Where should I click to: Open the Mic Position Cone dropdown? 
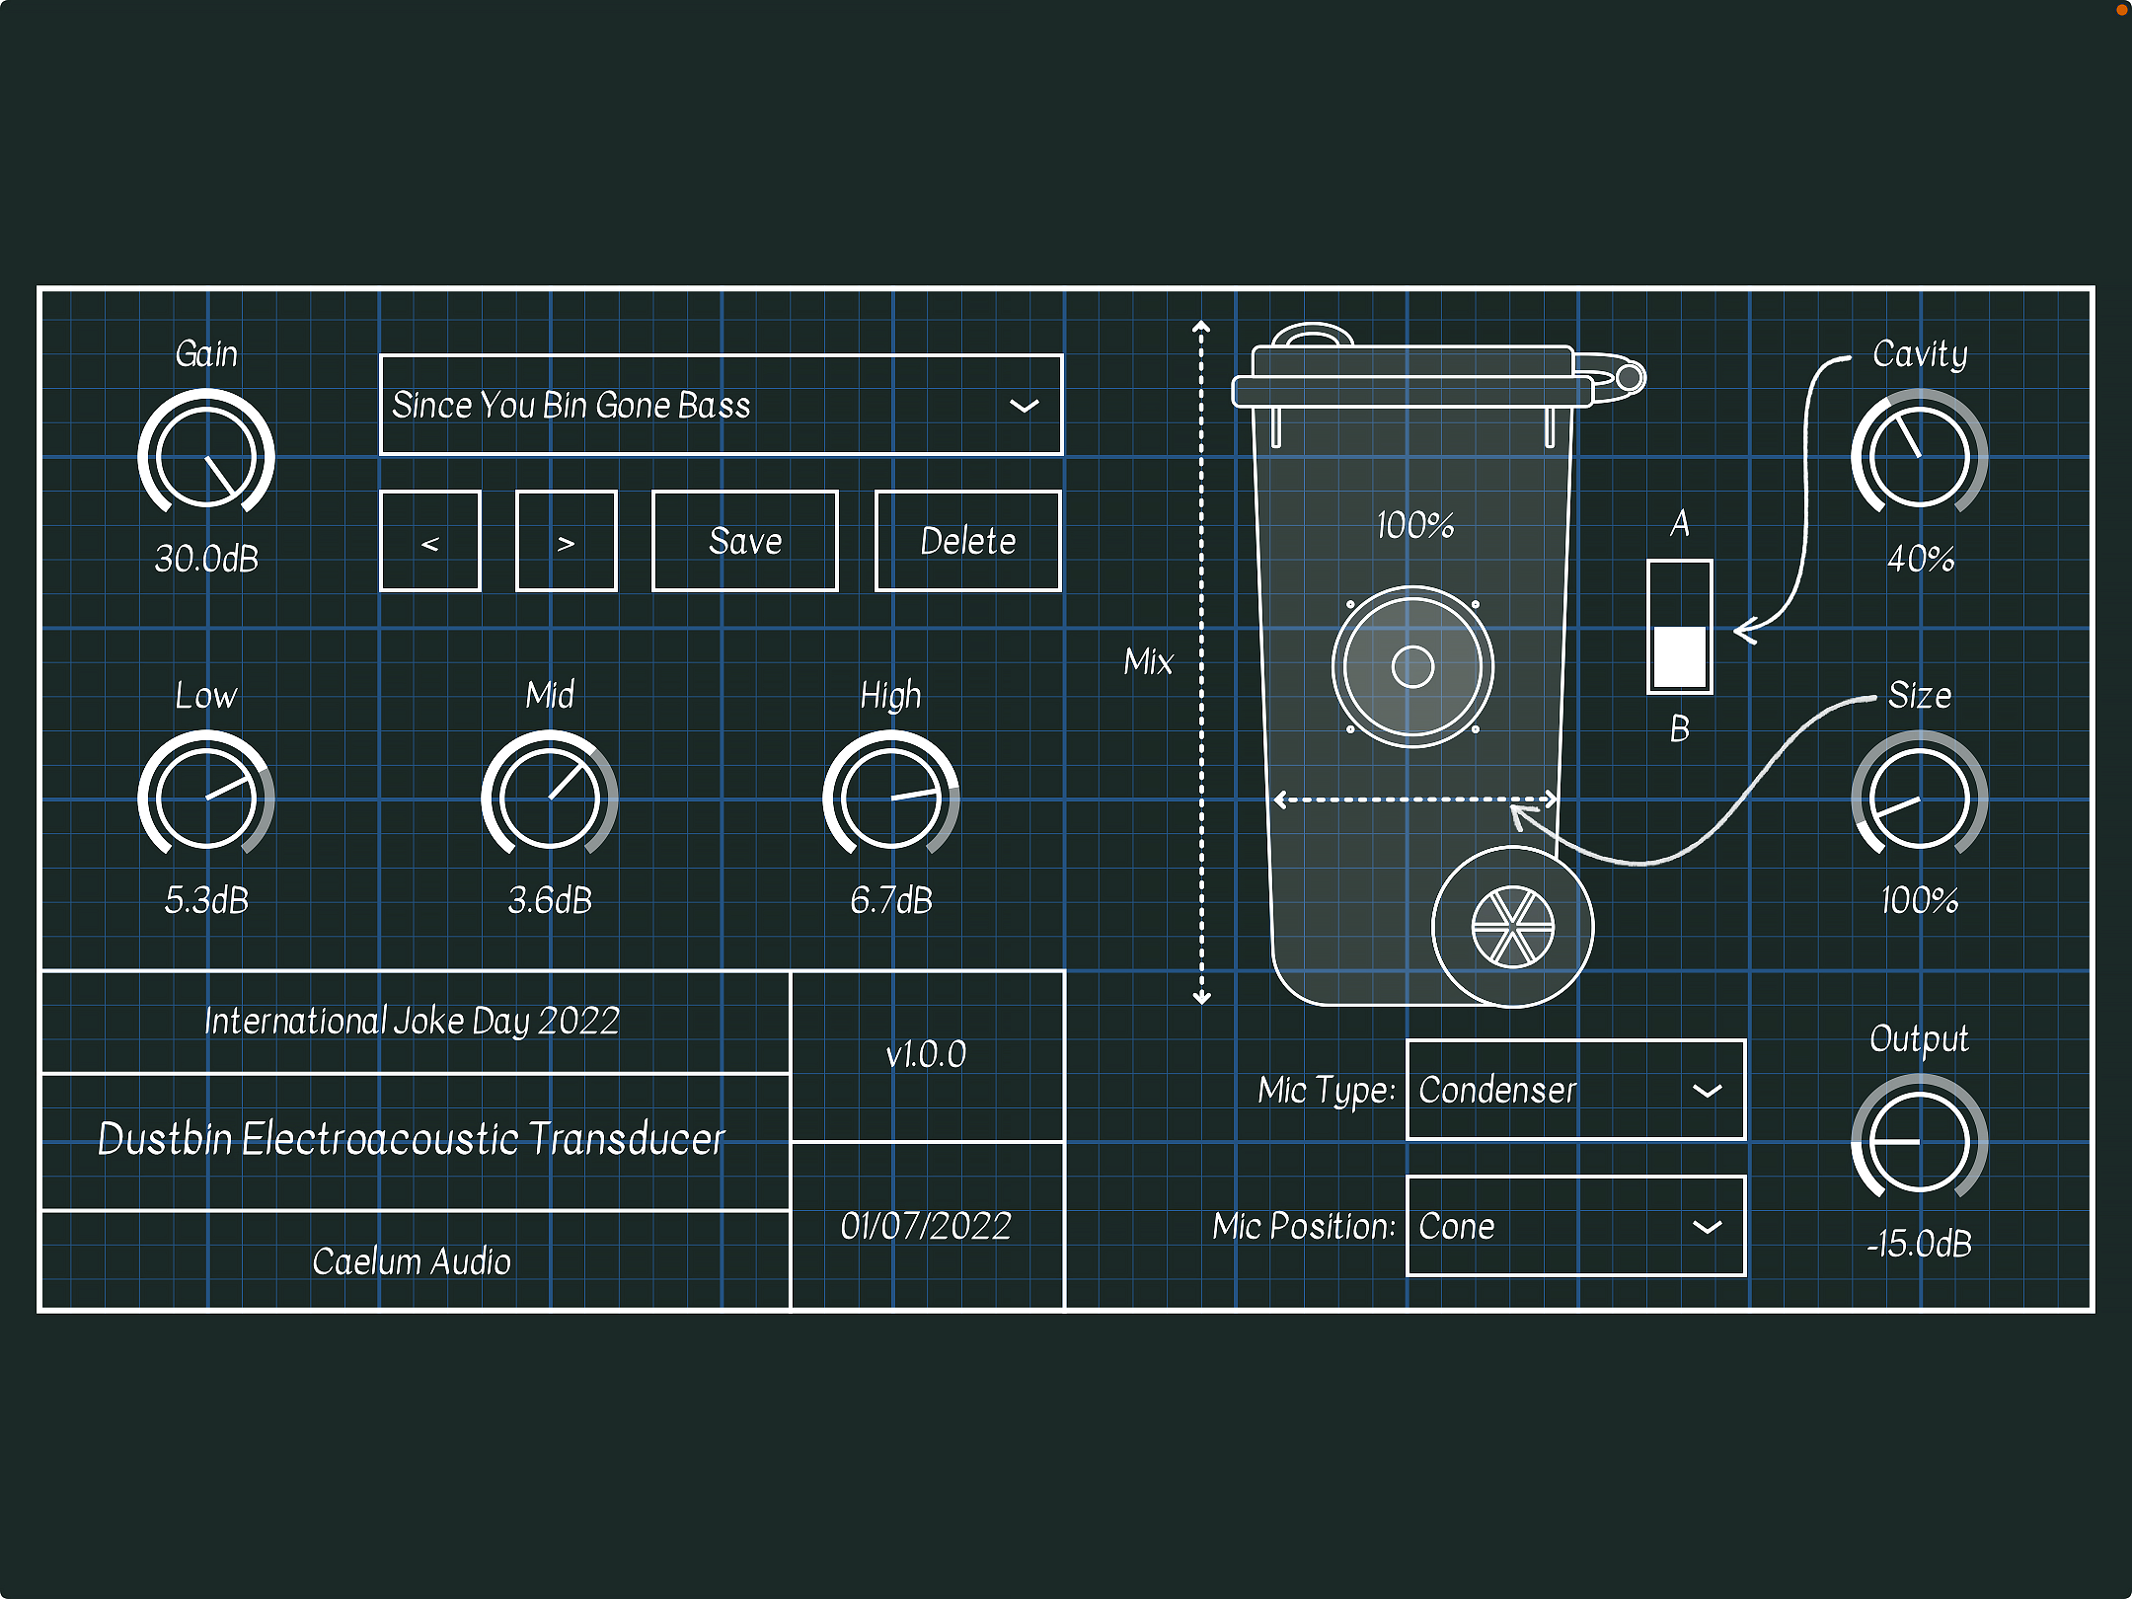tap(1575, 1226)
